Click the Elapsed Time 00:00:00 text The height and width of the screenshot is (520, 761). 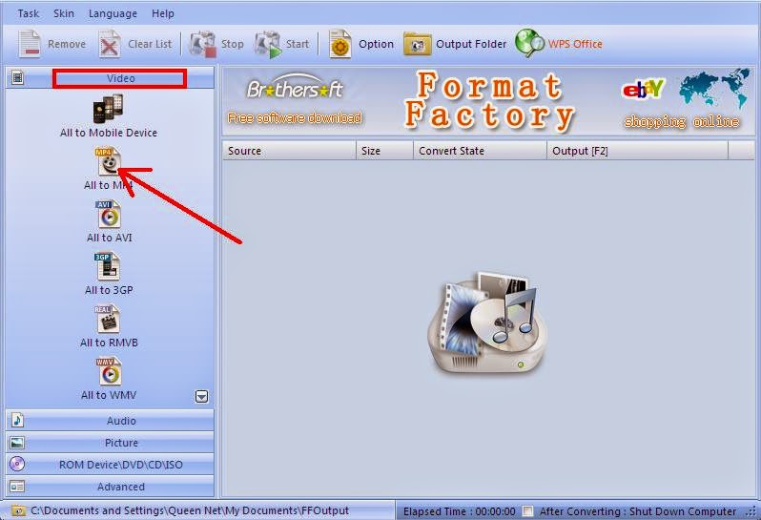point(459,511)
